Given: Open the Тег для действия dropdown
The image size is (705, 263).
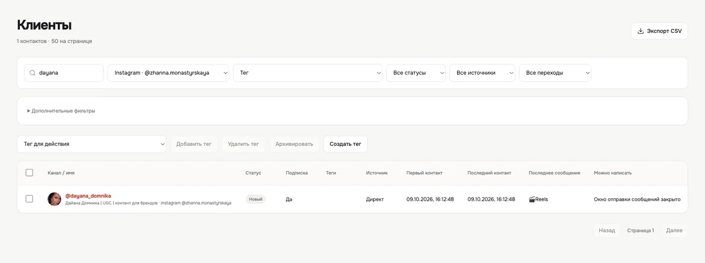Looking at the screenshot, I should (91, 144).
